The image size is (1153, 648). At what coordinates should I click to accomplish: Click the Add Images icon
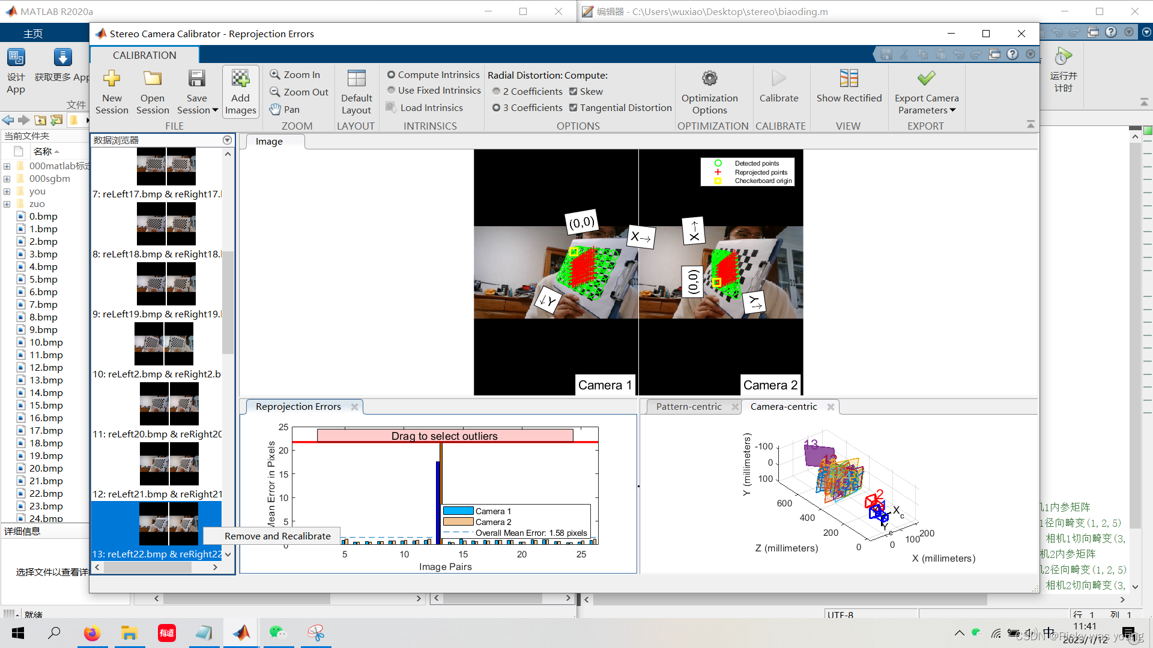click(240, 79)
